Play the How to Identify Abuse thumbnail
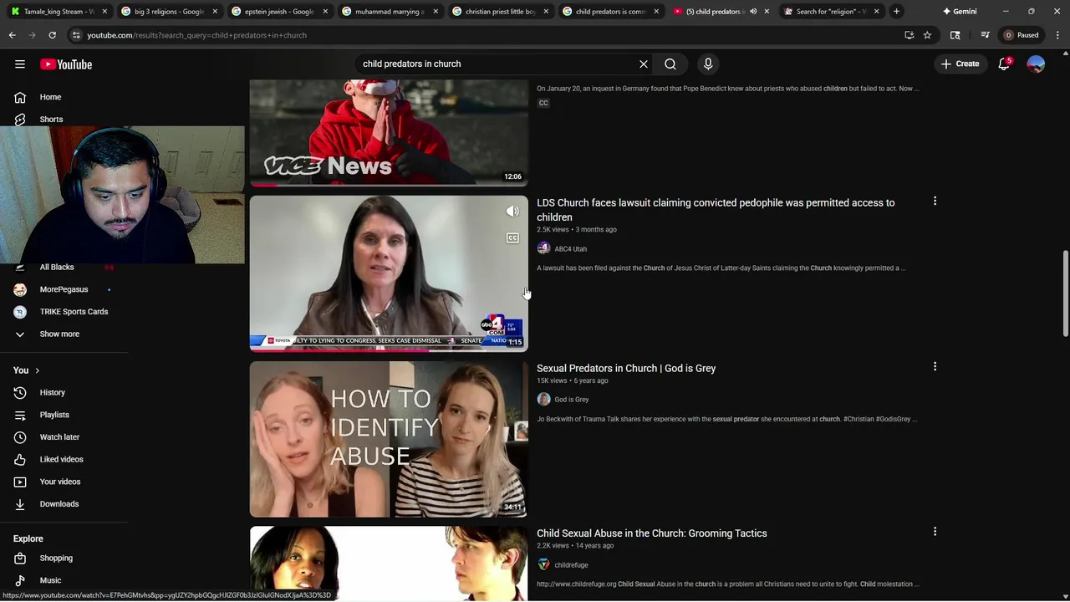This screenshot has height=602, width=1070. tap(389, 439)
